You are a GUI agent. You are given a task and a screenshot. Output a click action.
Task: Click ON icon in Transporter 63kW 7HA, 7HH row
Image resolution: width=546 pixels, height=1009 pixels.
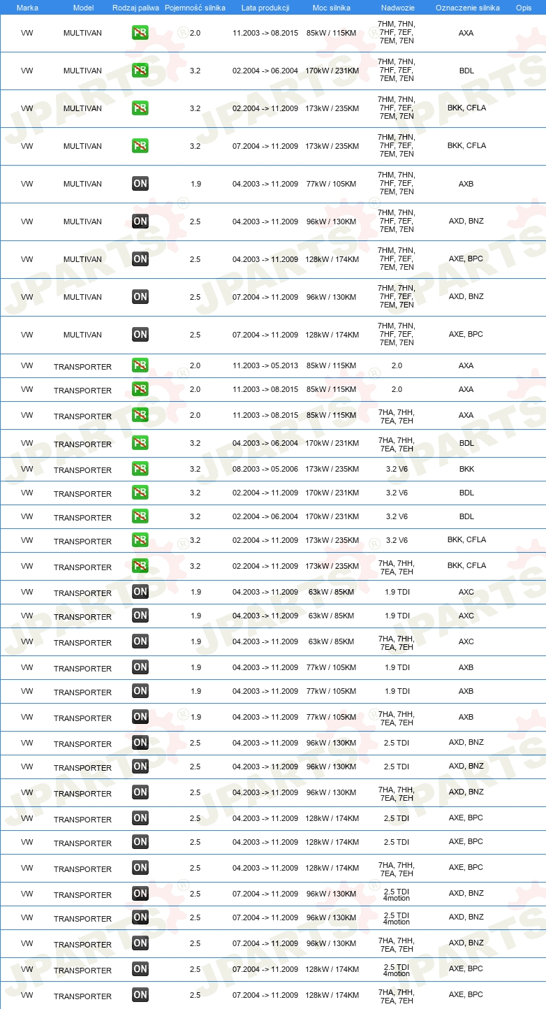click(140, 641)
